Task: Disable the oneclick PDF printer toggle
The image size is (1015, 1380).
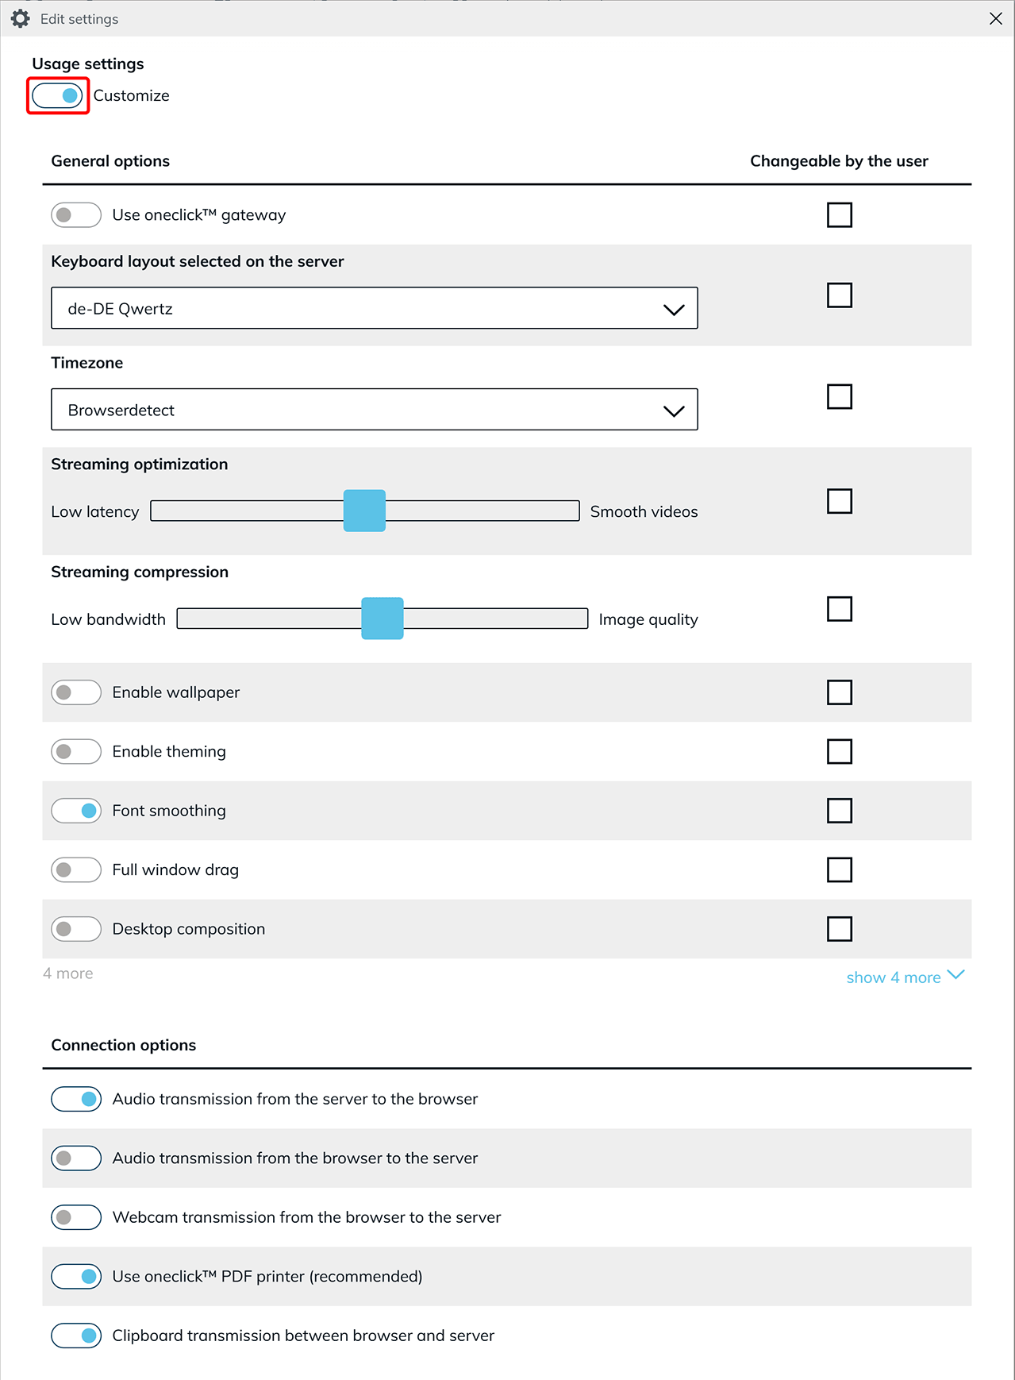Action: point(76,1276)
